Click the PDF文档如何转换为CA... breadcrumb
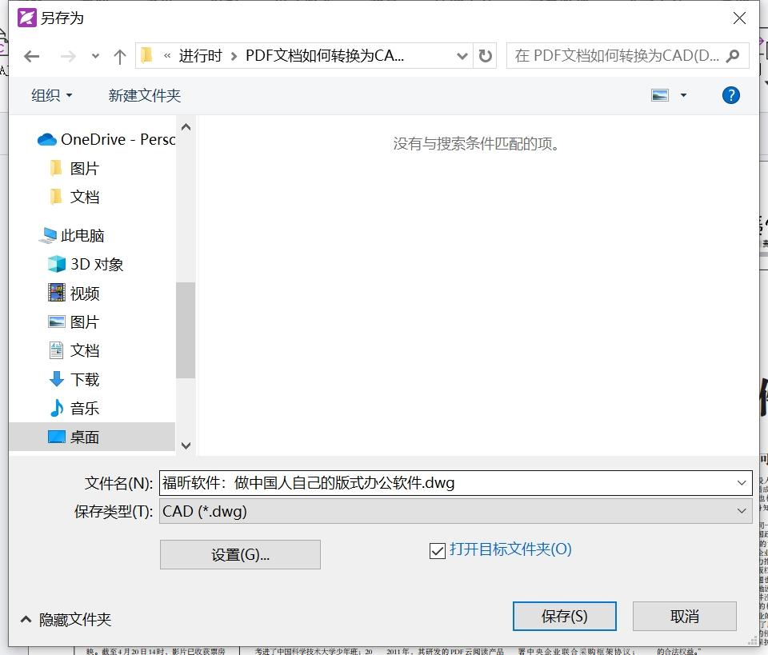 (x=325, y=56)
